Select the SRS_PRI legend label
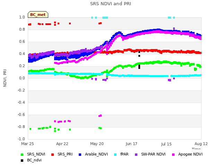222x167 pixels. 65,154
